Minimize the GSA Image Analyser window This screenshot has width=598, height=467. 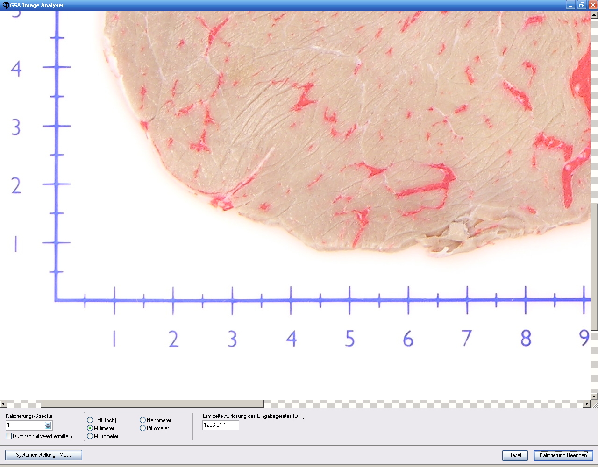[x=571, y=5]
